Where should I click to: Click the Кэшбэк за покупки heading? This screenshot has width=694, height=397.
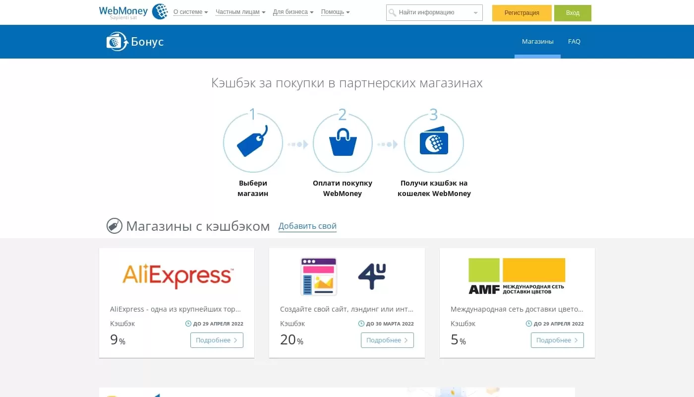pos(347,83)
